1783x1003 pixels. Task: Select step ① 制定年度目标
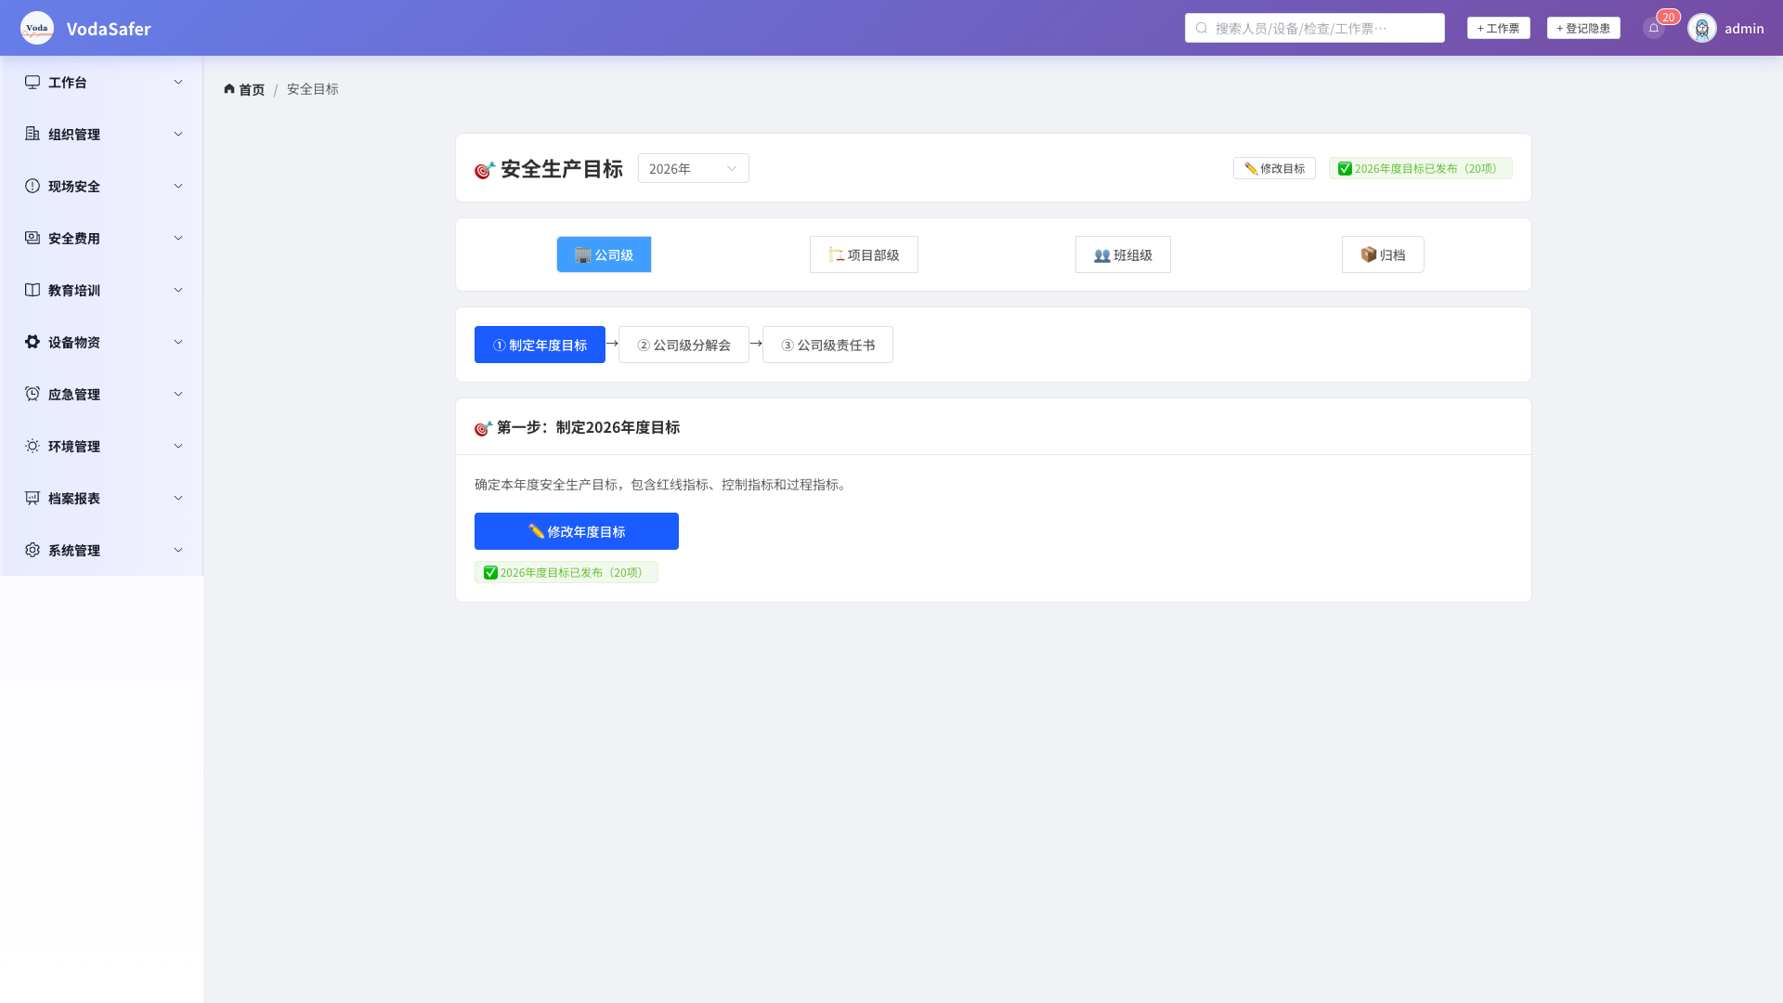[x=540, y=345]
